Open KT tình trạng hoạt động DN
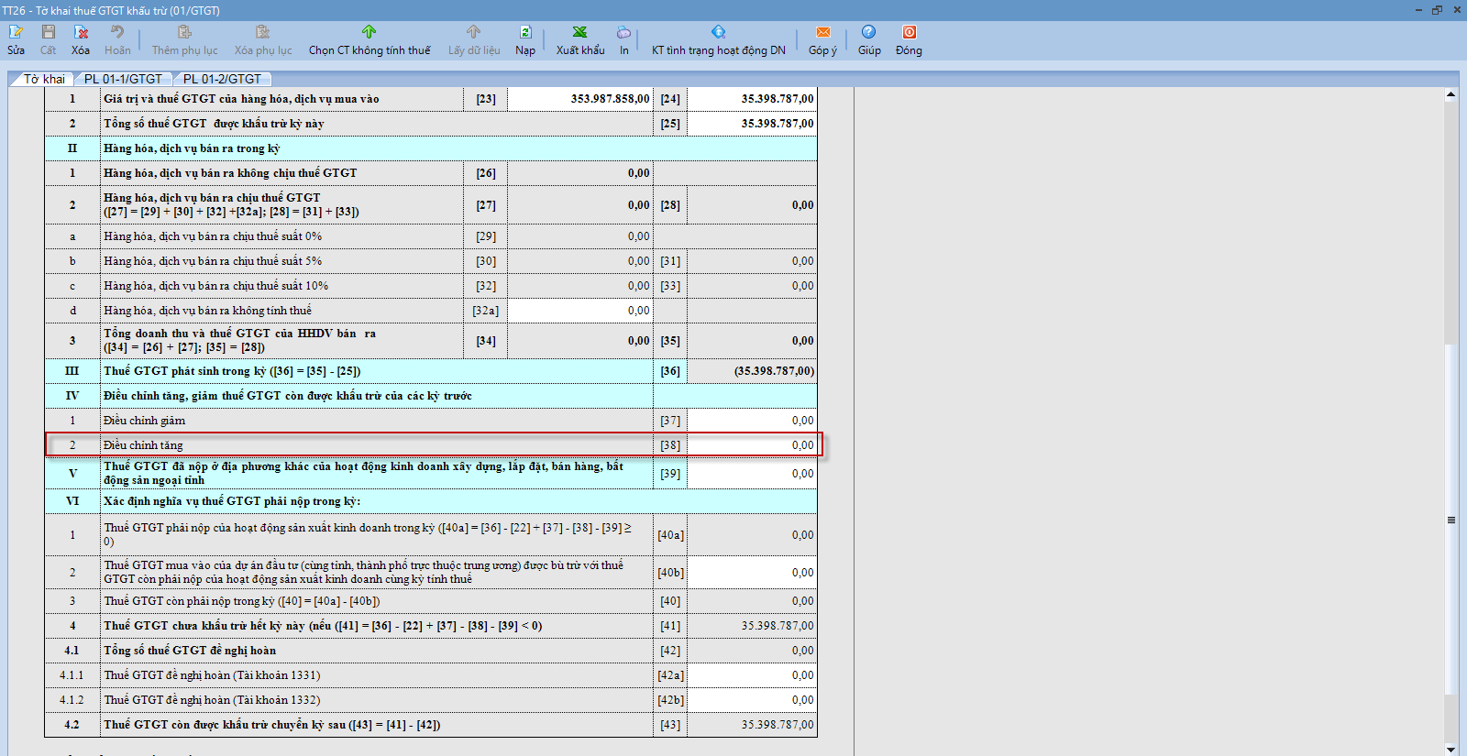The image size is (1467, 756). click(x=718, y=40)
